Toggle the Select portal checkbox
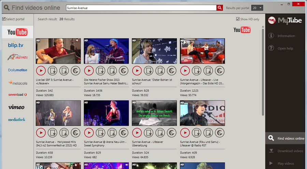 click(4, 19)
